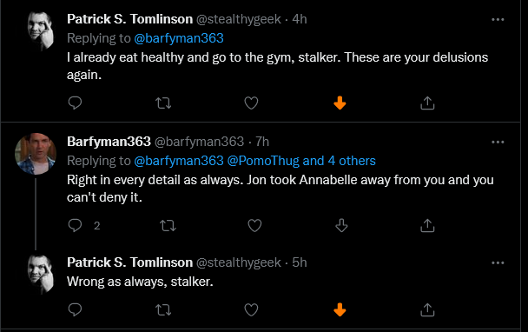Like the tweet about delusions again
This screenshot has height=332, width=528.
[251, 103]
